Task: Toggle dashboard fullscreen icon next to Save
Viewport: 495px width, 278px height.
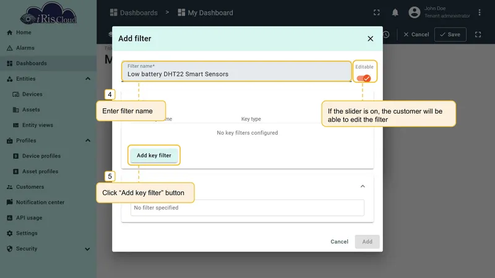Action: [x=478, y=35]
